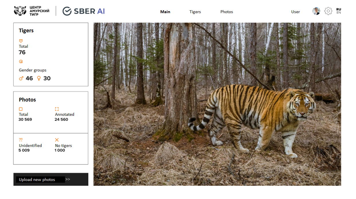Click the gender groups icon
356x199 pixels.
tap(21, 61)
